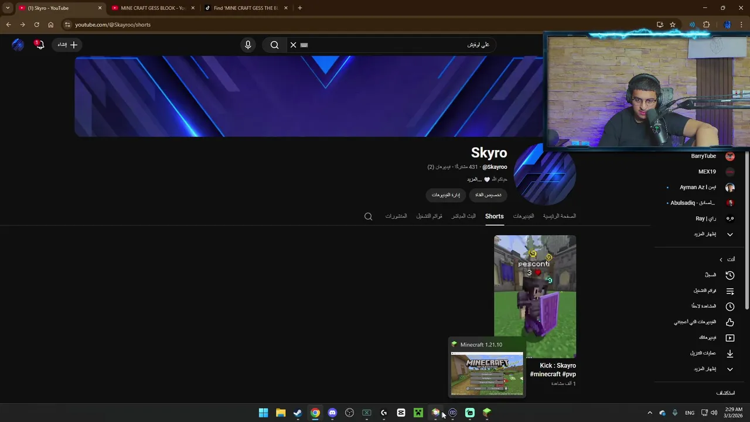Viewport: 750px width, 422px height.
Task: Click the browser Back arrow
Action: [x=8, y=25]
